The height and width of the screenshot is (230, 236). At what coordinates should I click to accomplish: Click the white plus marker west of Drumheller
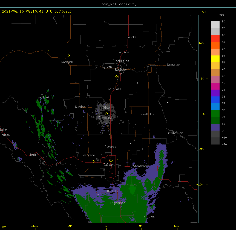click(168, 102)
